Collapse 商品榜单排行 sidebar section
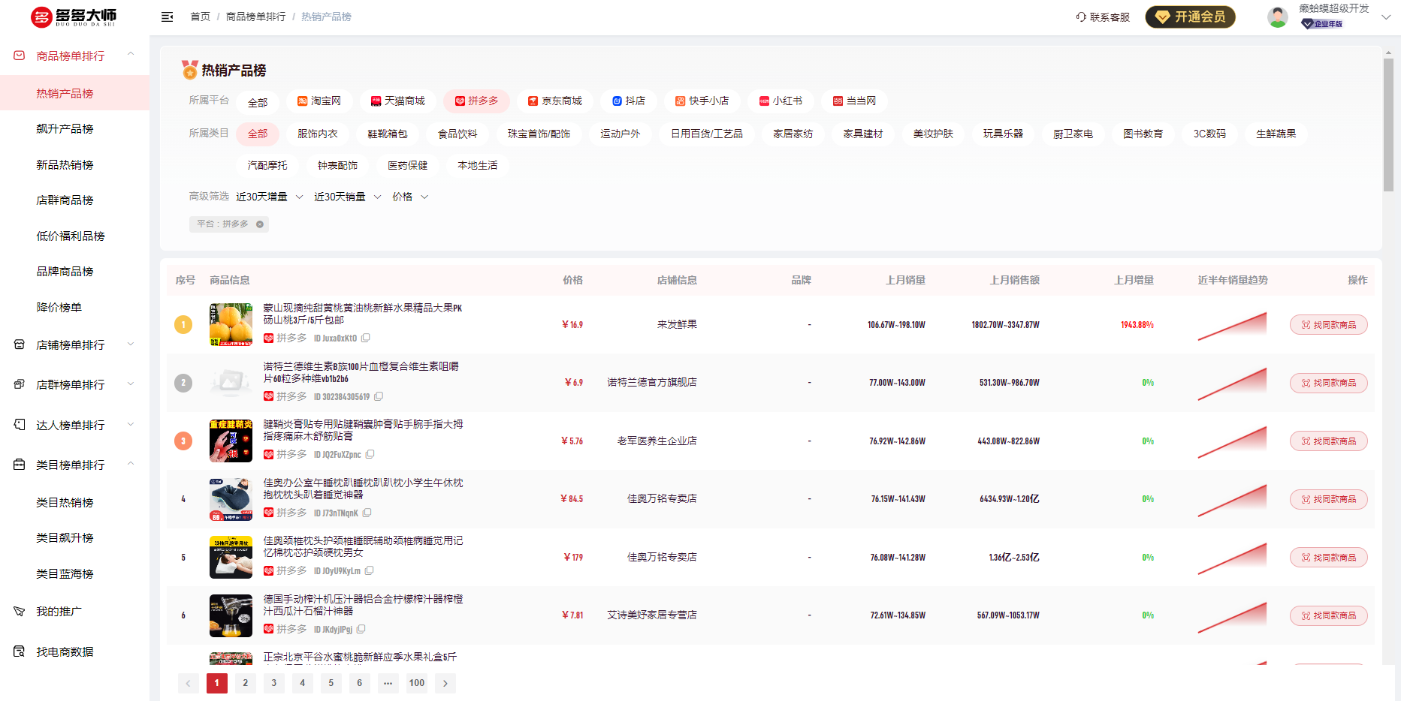 pos(131,54)
